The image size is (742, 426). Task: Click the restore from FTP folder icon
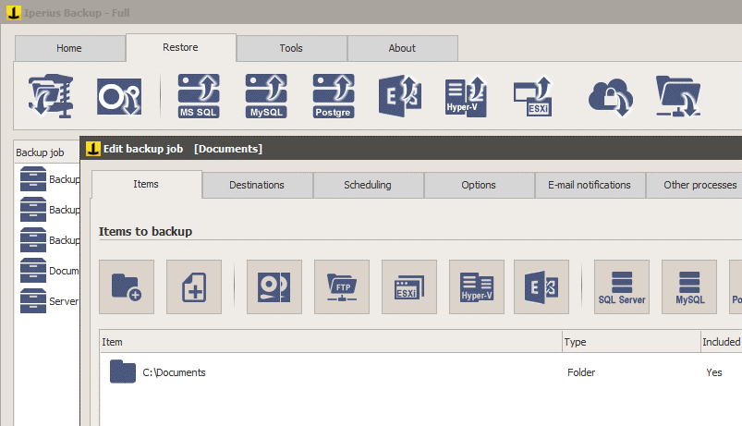678,96
